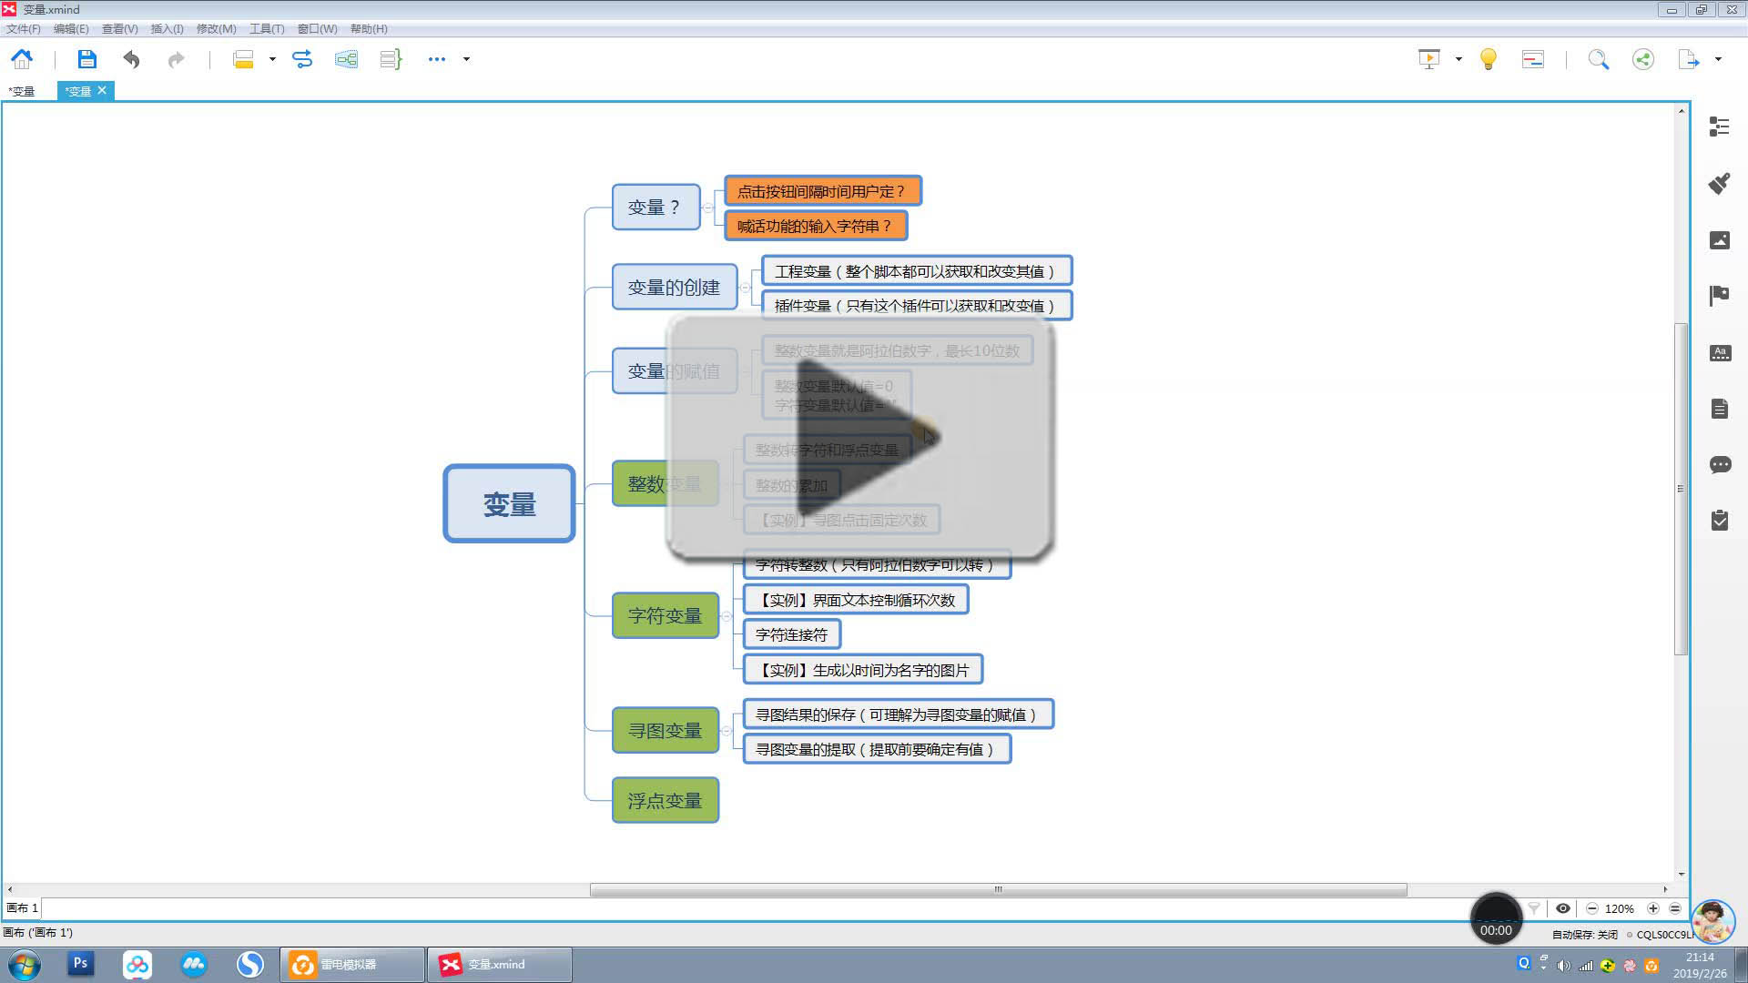Open the Gantt chart view
The width and height of the screenshot is (1748, 983).
[x=1533, y=59]
